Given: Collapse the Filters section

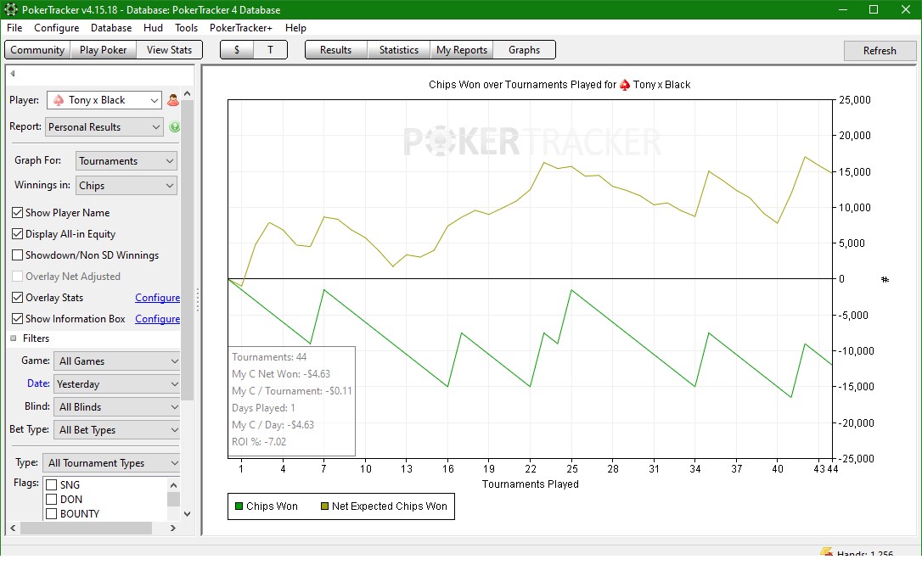Looking at the screenshot, I should coord(14,338).
